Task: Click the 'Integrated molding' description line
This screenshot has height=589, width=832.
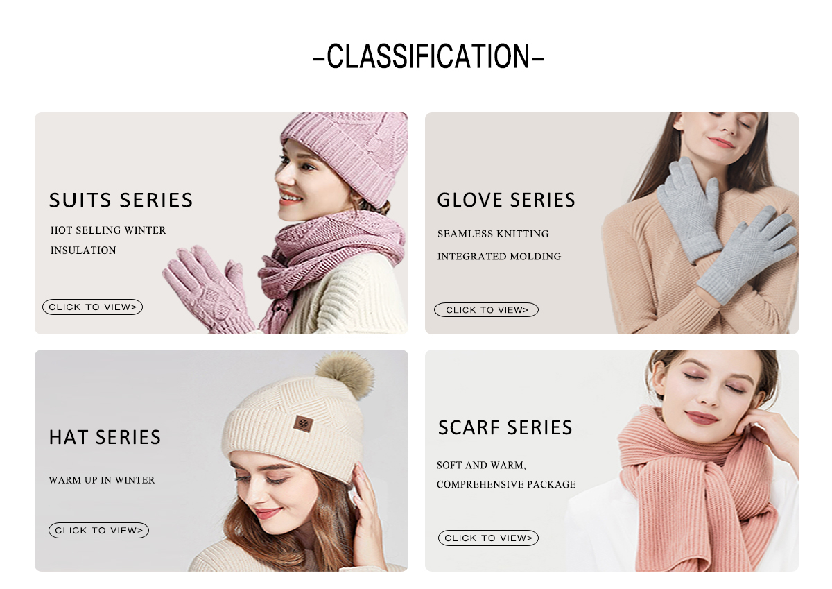Action: tap(499, 257)
